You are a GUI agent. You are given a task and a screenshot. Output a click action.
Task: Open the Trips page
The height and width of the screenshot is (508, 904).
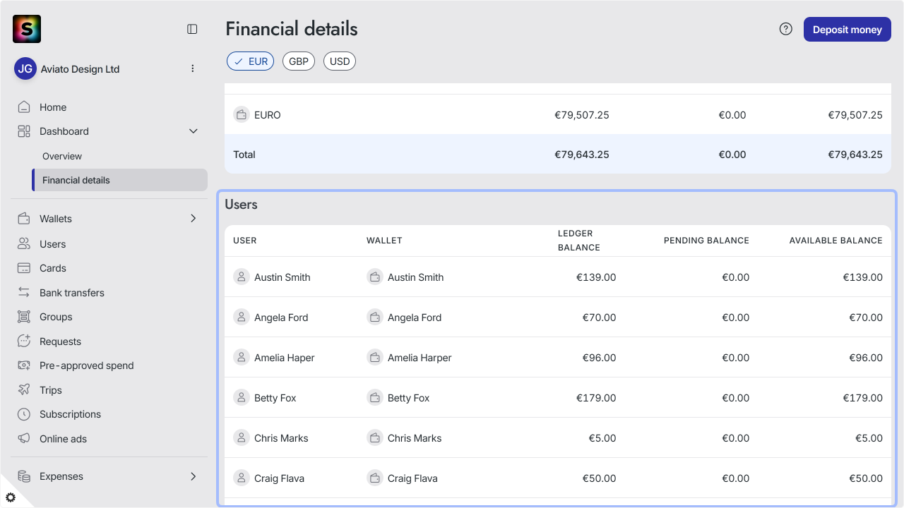[51, 390]
